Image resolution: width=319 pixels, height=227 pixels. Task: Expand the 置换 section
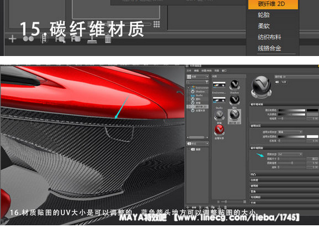tap(284, 192)
